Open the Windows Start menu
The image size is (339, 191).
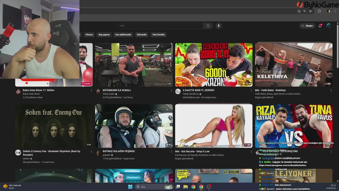130,187
